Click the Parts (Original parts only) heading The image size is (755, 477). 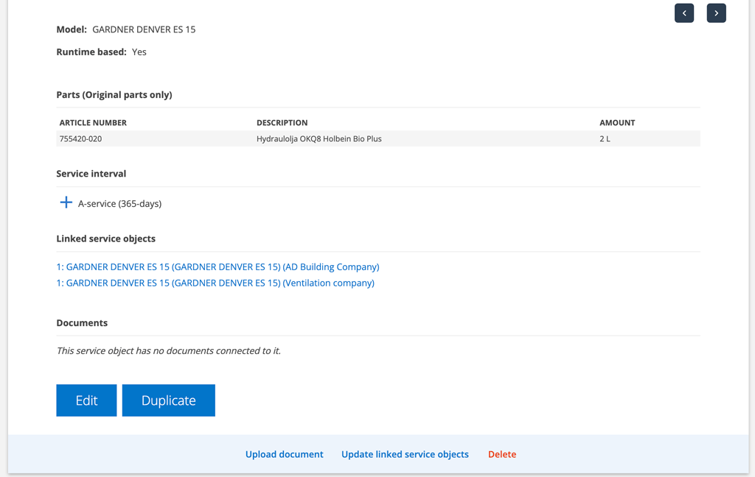114,95
